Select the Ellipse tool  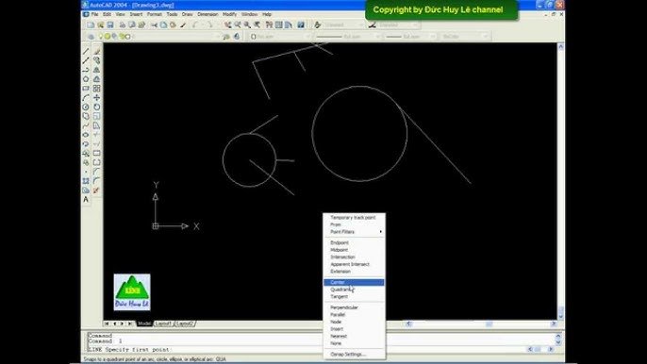click(86, 135)
